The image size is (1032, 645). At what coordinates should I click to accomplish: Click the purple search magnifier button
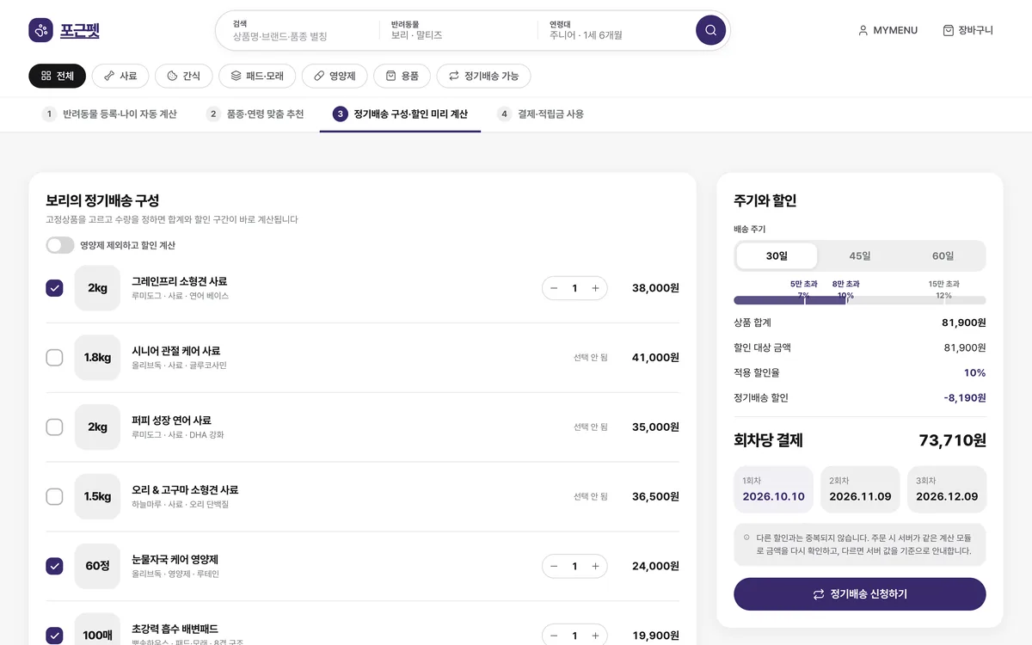tap(710, 30)
